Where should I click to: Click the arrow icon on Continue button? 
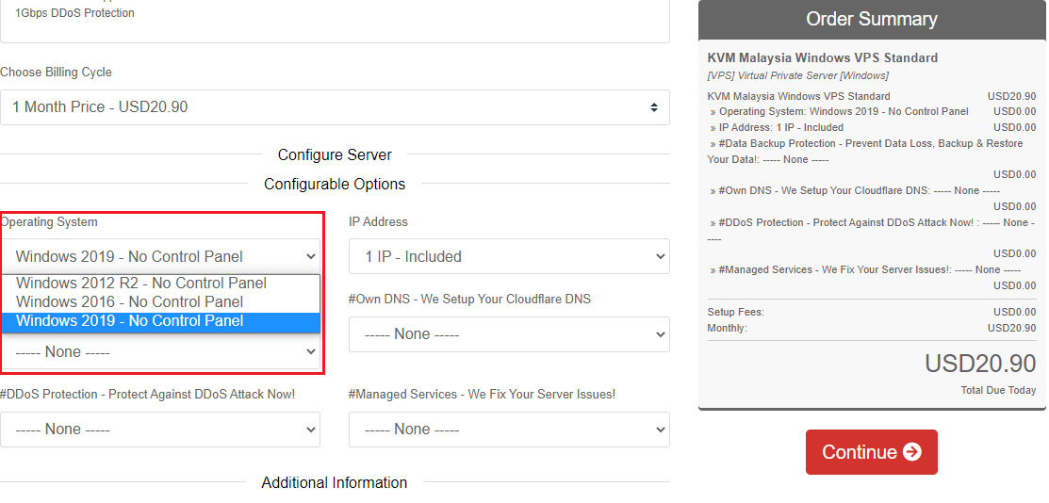point(911,452)
